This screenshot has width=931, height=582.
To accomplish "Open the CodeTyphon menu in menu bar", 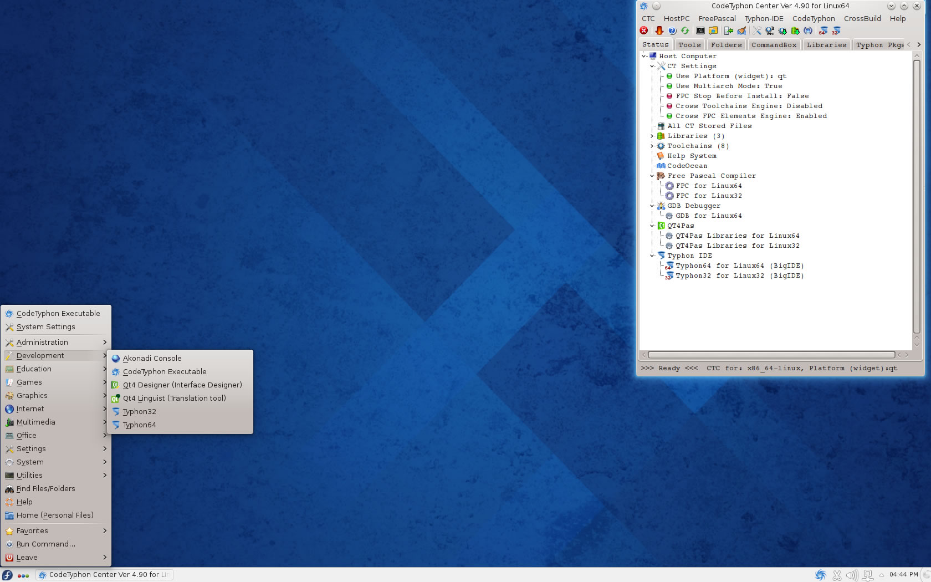I will click(814, 18).
